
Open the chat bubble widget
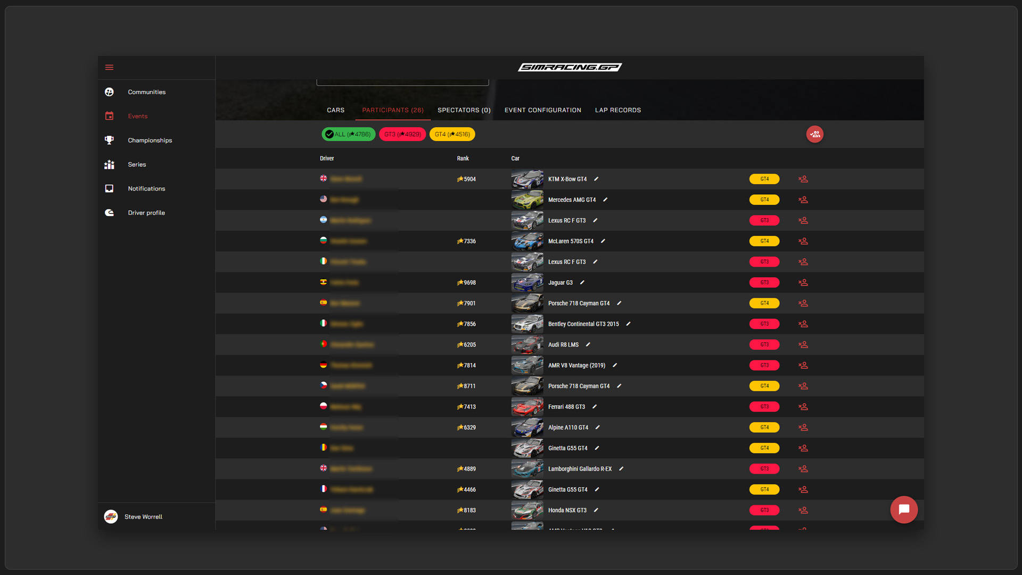(x=903, y=510)
